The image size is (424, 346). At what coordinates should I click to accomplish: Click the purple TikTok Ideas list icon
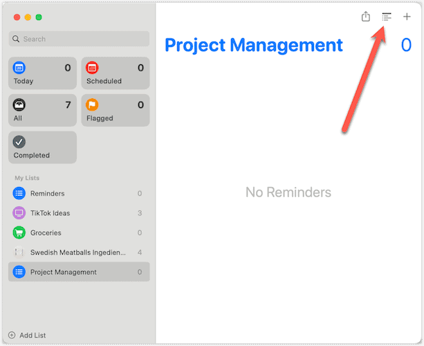coord(19,213)
